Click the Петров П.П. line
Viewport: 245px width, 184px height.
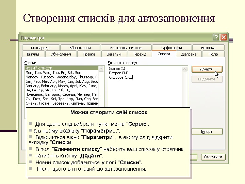(x=119, y=73)
